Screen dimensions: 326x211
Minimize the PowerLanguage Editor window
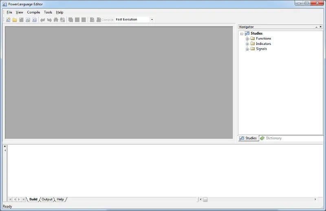(299, 3)
